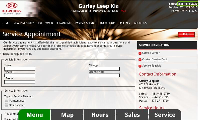Image resolution: width=200 pixels, height=120 pixels.
Task: Go to the HOME nav item
Action: point(5,23)
